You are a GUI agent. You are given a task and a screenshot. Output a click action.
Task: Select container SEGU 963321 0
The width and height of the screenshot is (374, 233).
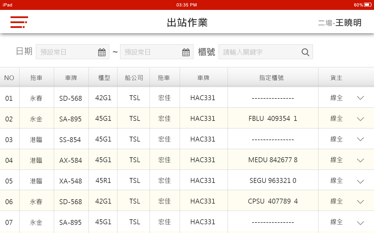click(273, 181)
